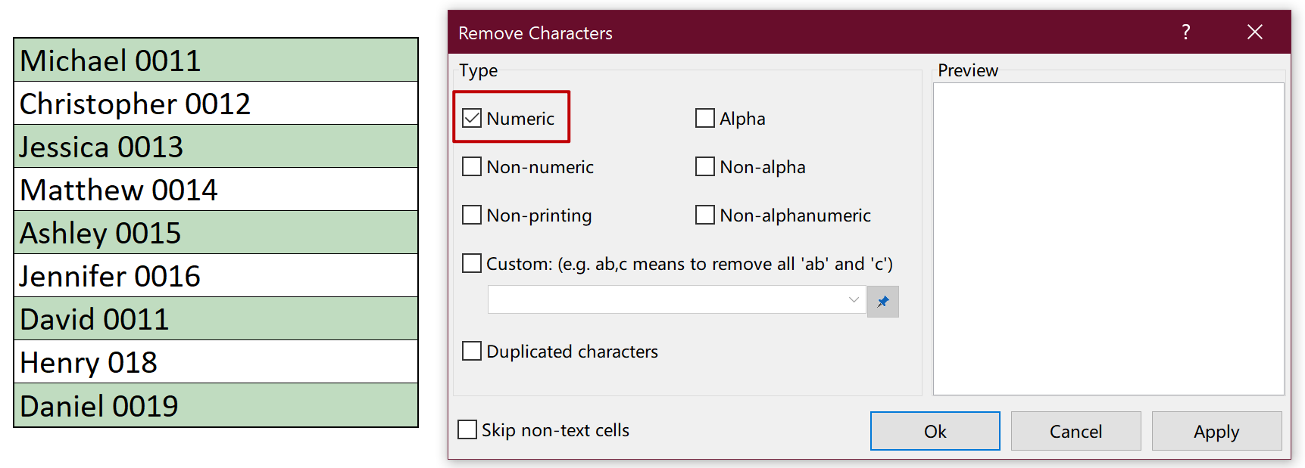Uncheck the Numeric checkbox
Viewport: 1305px width, 468px height.
coord(472,118)
